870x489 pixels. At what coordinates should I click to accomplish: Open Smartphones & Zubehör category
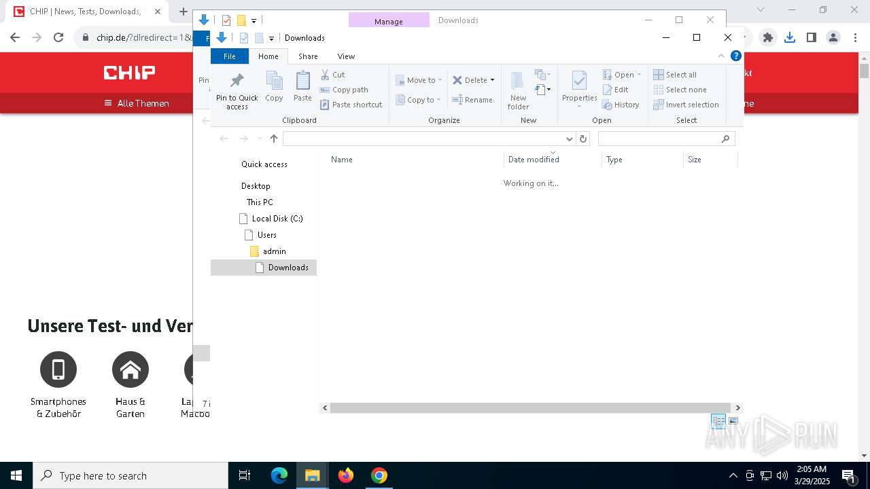[58, 384]
